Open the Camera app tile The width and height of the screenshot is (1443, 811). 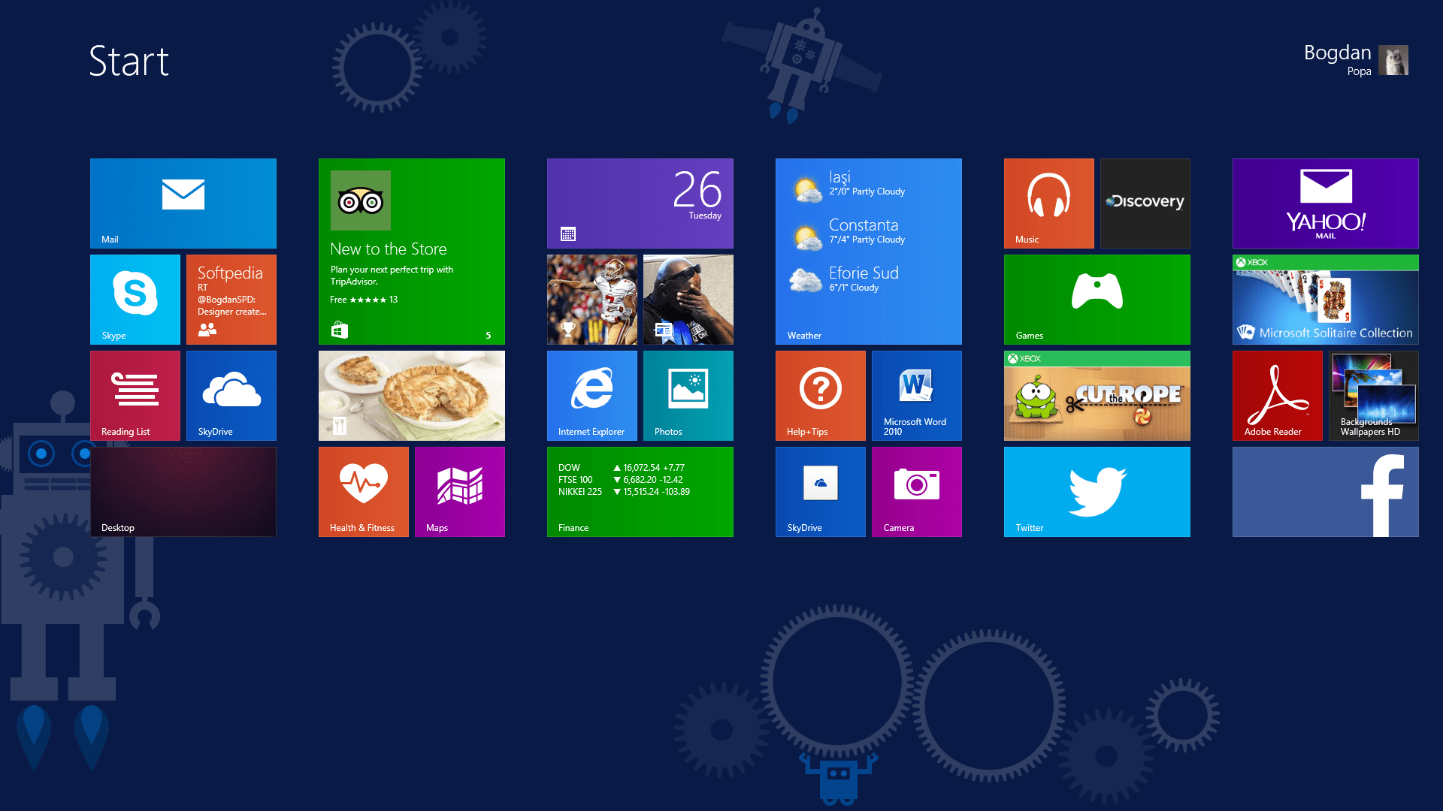click(917, 491)
